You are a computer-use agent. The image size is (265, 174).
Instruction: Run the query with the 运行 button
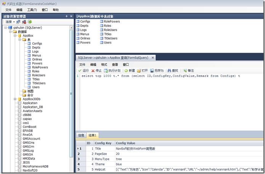point(84,71)
